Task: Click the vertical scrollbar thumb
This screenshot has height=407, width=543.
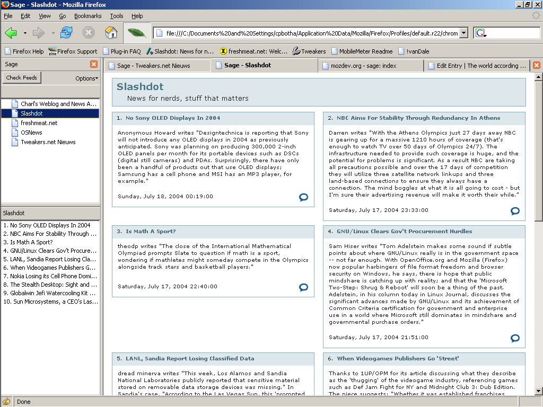Action: pyautogui.click(x=538, y=151)
